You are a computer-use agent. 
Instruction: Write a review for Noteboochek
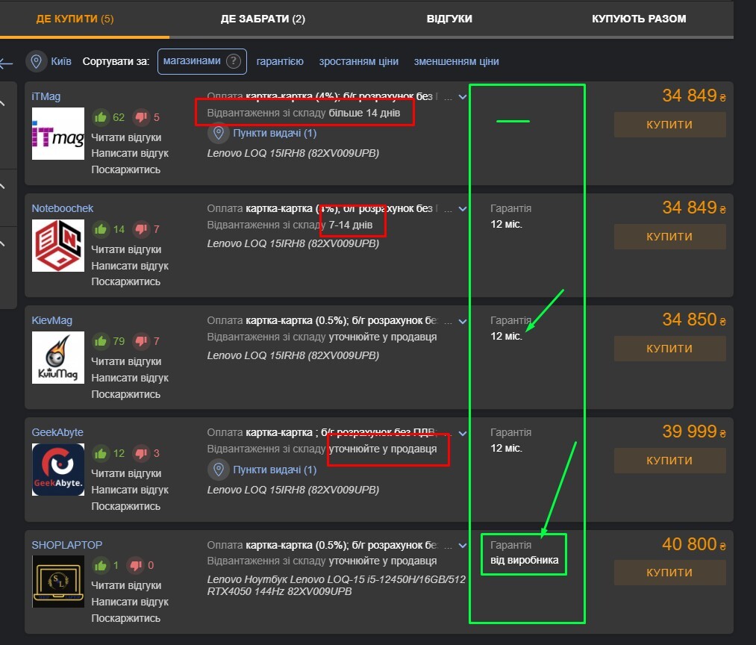(130, 266)
